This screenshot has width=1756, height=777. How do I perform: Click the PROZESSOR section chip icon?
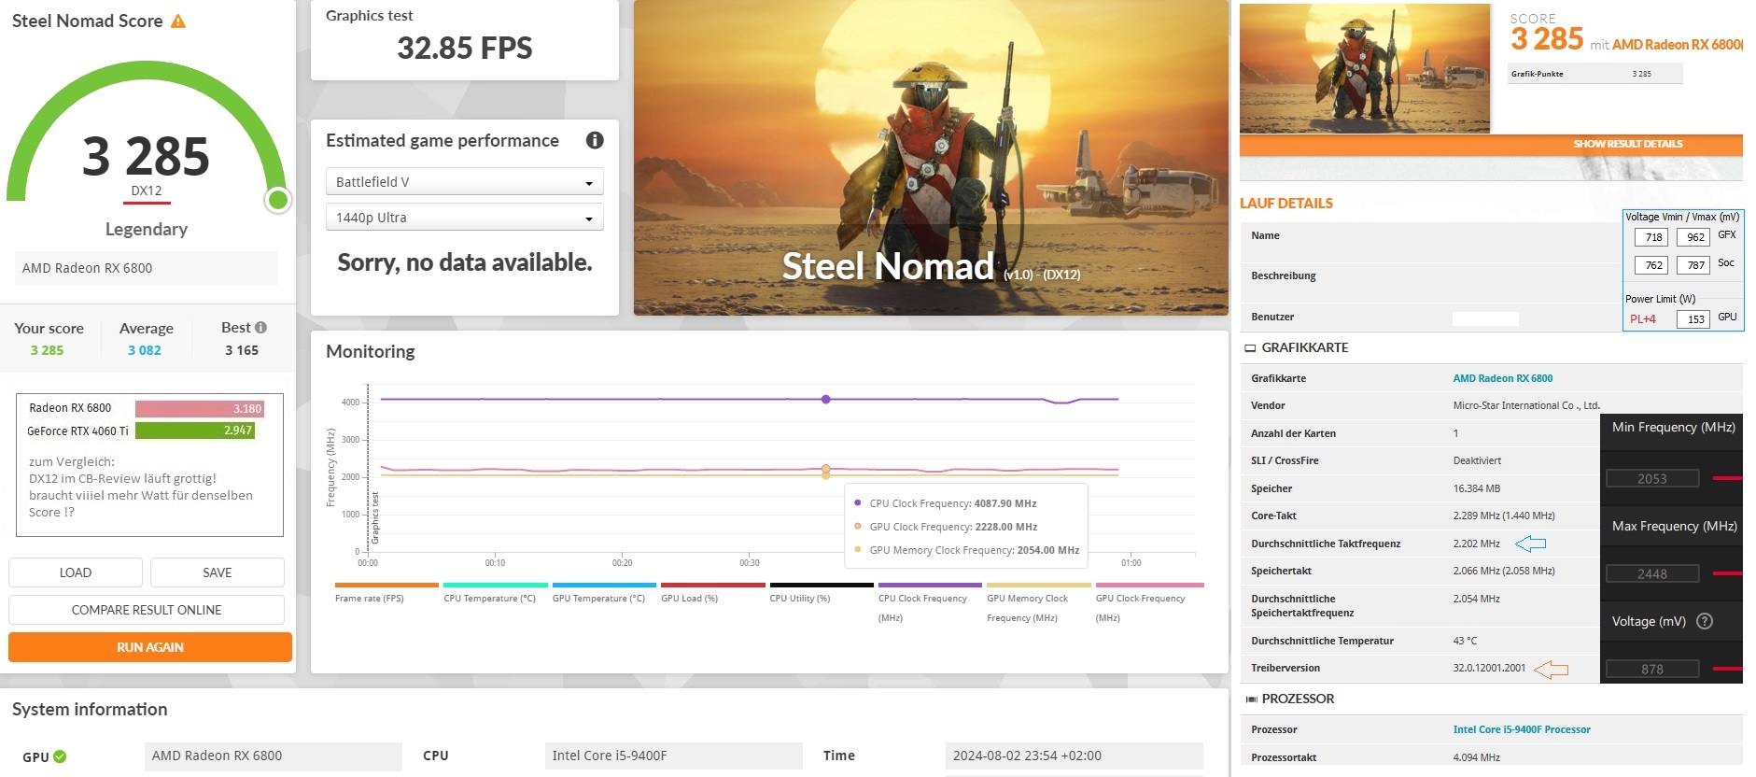(x=1251, y=699)
